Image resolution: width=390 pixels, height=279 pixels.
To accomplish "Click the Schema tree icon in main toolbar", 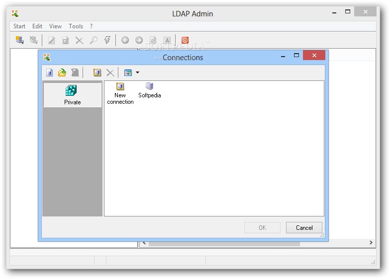I will pyautogui.click(x=167, y=40).
